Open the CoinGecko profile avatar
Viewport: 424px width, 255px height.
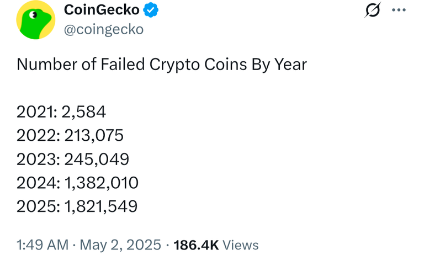tap(36, 20)
